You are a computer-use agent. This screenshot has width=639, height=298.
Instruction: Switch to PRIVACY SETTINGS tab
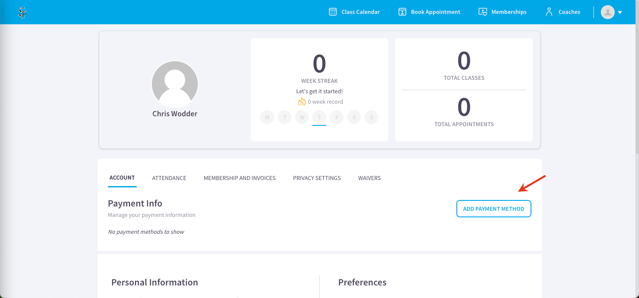[x=317, y=178]
